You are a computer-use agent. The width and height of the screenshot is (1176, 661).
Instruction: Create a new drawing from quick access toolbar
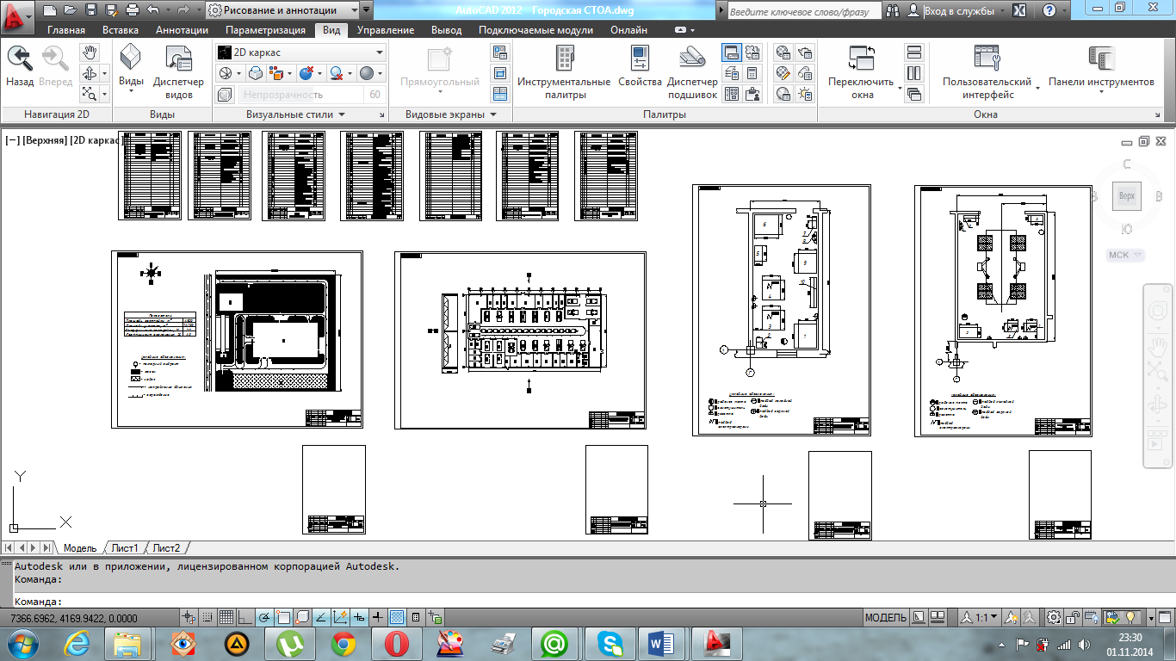pyautogui.click(x=49, y=10)
